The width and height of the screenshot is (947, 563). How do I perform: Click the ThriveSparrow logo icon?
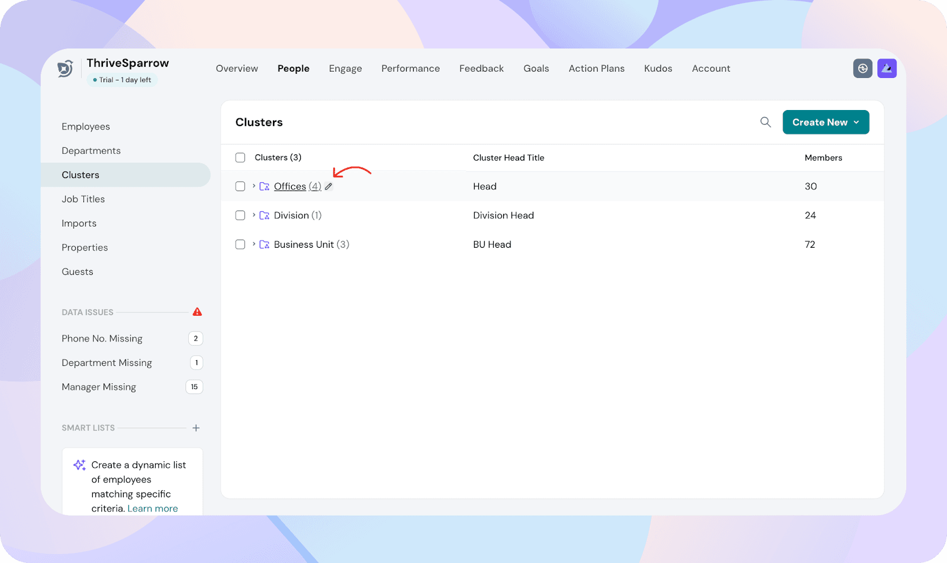click(x=65, y=69)
